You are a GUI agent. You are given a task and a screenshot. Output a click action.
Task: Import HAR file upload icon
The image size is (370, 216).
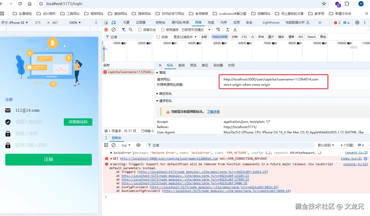pyautogui.click(x=228, y=30)
